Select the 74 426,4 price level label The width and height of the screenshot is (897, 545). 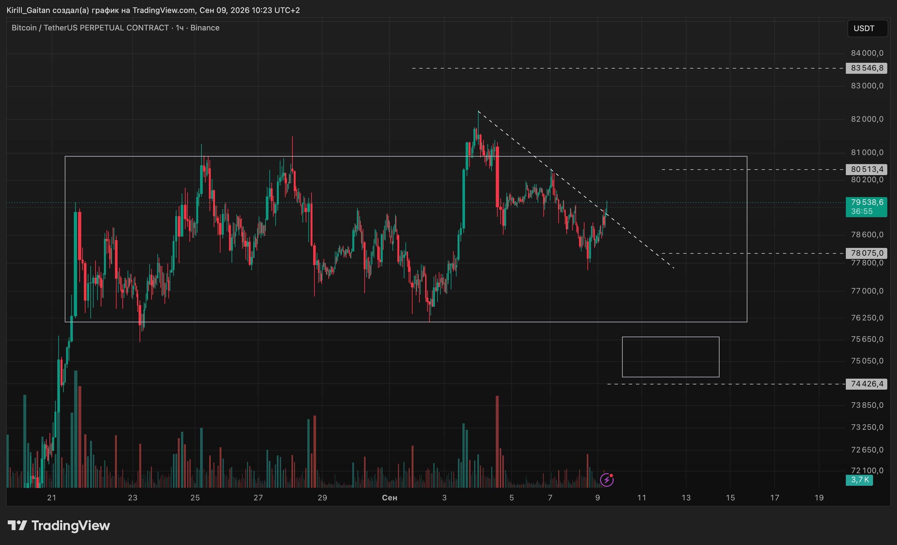(x=867, y=384)
